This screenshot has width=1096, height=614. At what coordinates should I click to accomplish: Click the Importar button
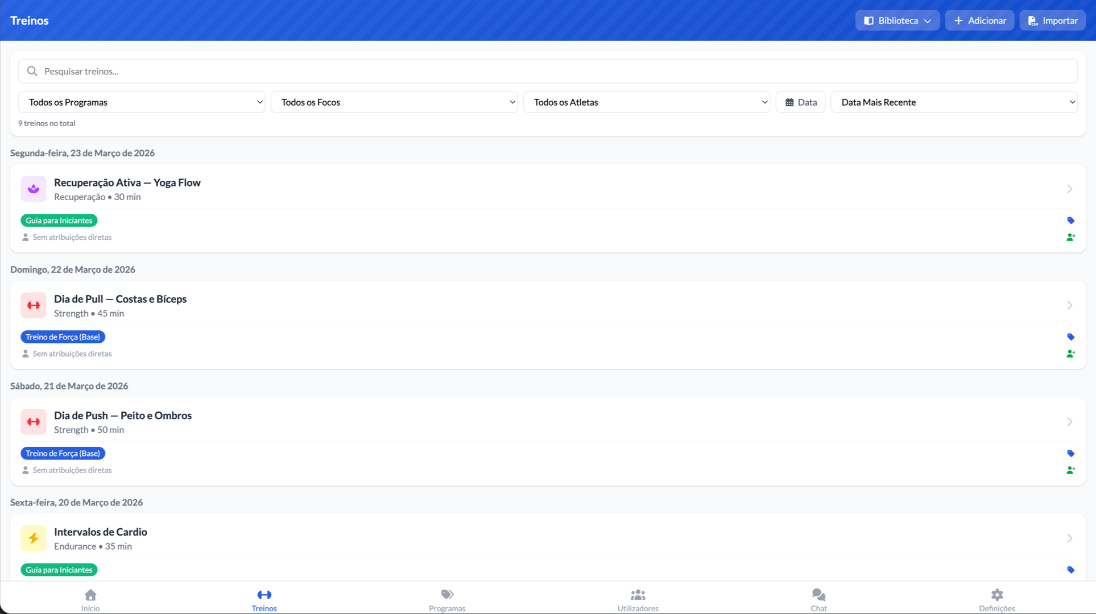pyautogui.click(x=1052, y=20)
